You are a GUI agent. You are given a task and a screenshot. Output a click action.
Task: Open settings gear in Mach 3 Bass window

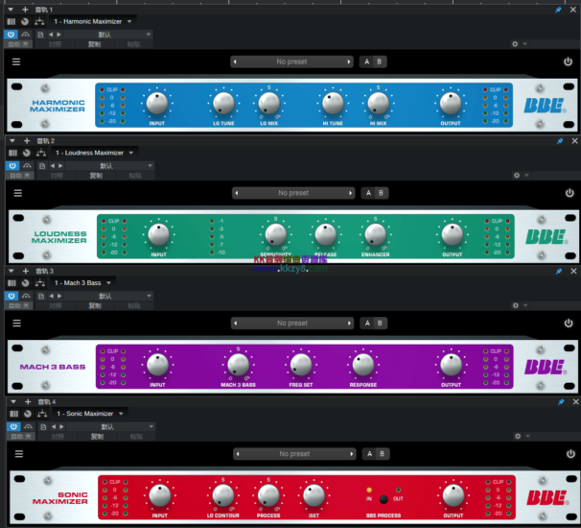[516, 305]
